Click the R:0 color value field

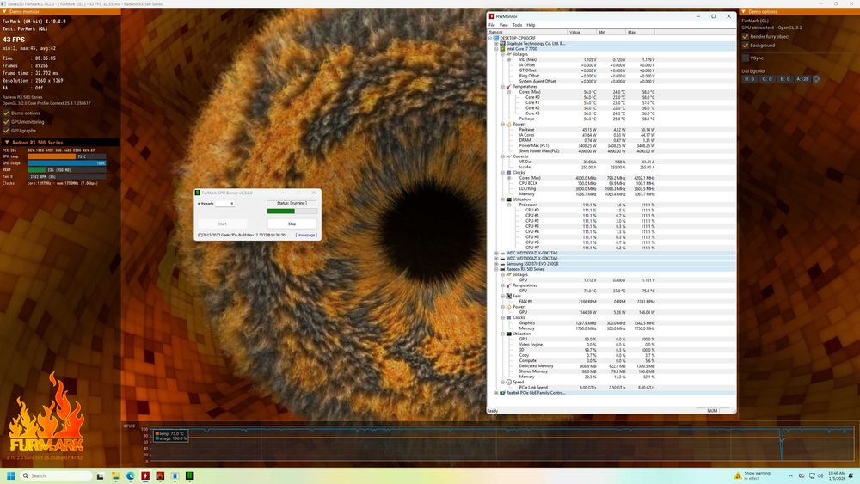click(750, 79)
